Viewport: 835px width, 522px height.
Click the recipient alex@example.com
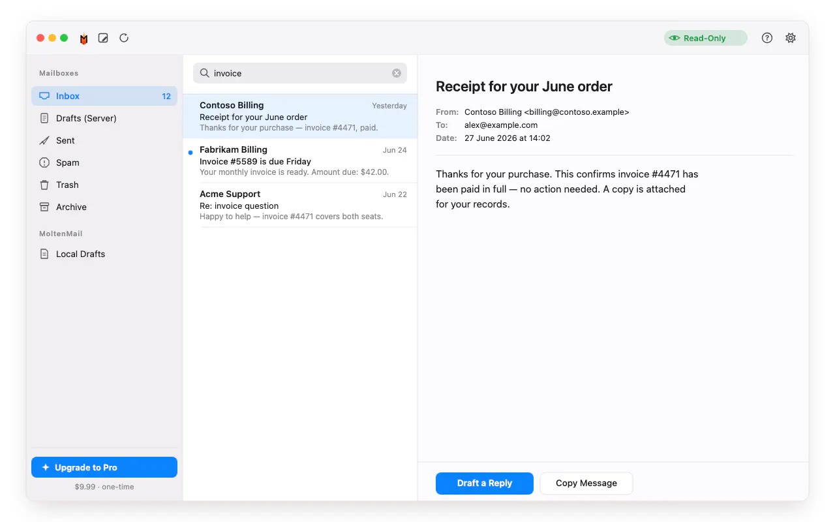[x=501, y=125]
